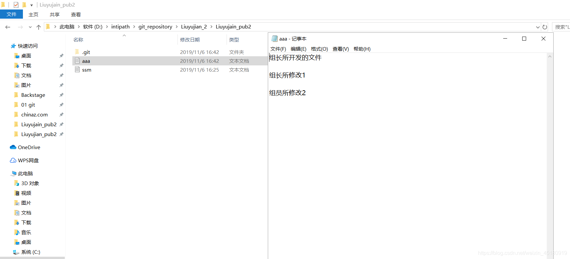Click the WPS网盘 cloud icon
Viewport: 570px width, 259px height.
[13, 160]
